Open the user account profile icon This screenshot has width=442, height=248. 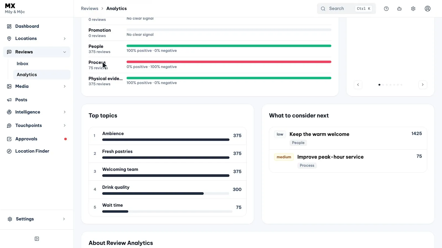[x=428, y=9]
